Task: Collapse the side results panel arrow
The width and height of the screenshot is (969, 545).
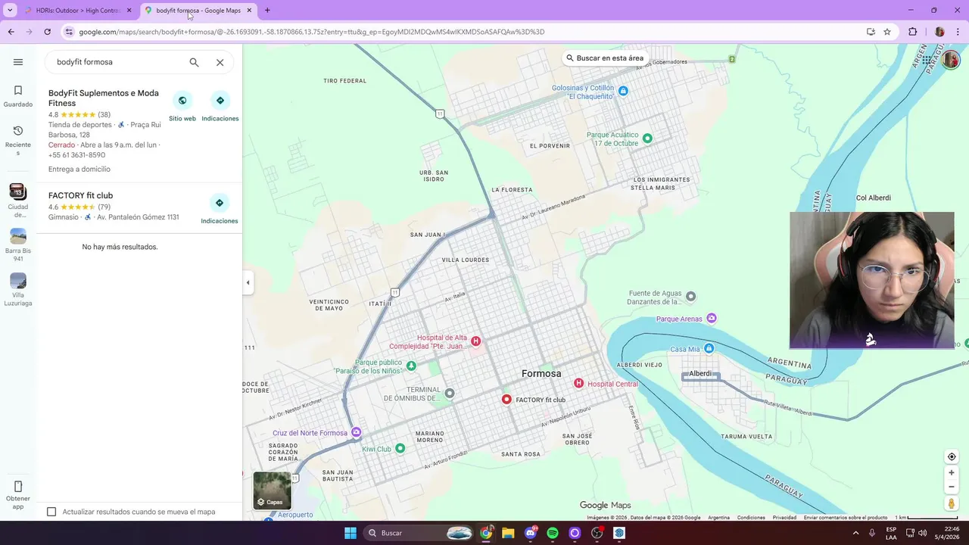Action: click(248, 283)
